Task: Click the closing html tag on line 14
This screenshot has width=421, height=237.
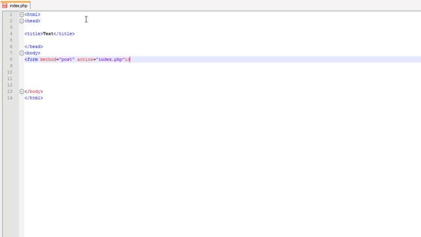Action: click(x=34, y=98)
